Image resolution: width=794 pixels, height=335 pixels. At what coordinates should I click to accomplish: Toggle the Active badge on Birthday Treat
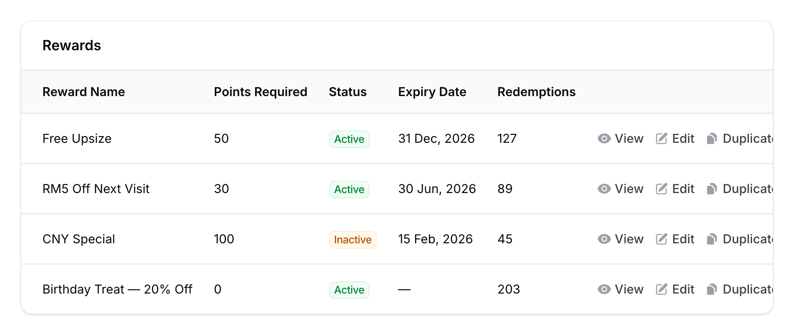349,290
